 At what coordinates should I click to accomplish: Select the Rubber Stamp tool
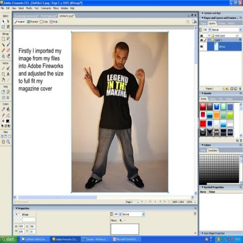[x=8, y=56]
